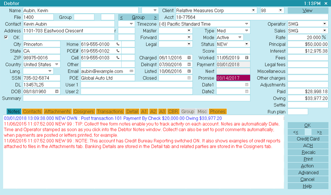Image resolution: width=331 pixels, height=195 pixels.
Task: Click the Print button
Action: point(308,159)
